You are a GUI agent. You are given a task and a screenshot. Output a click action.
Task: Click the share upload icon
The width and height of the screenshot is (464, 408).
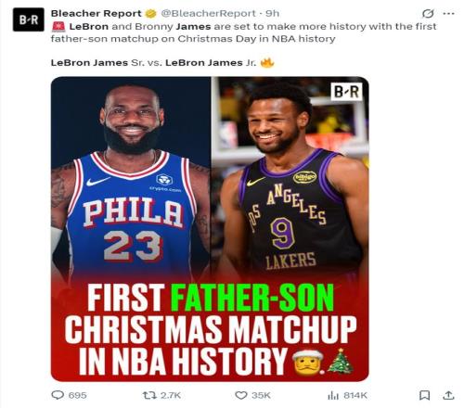click(449, 395)
